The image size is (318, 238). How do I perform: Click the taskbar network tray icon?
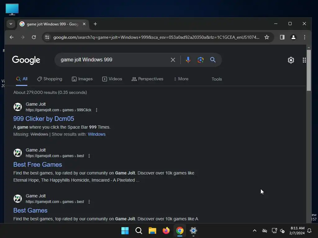(275, 231)
